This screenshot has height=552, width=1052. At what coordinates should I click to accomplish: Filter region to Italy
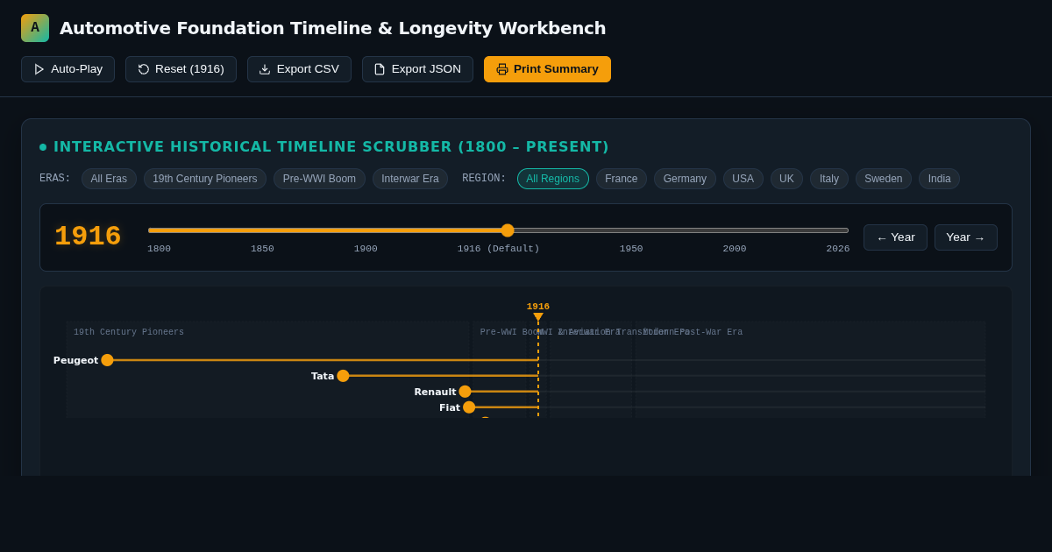pos(829,179)
